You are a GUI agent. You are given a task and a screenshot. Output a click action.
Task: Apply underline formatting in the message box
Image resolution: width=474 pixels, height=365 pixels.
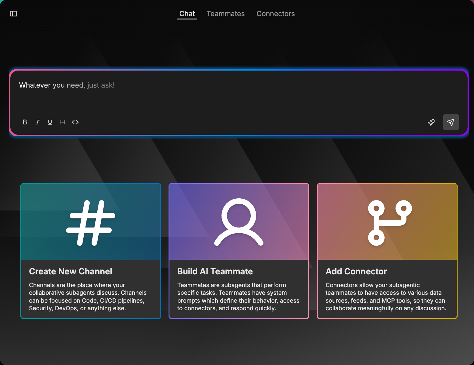(50, 122)
